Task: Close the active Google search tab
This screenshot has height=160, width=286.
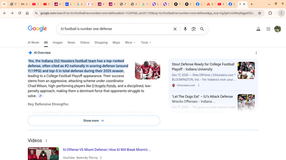Action: point(244,4)
